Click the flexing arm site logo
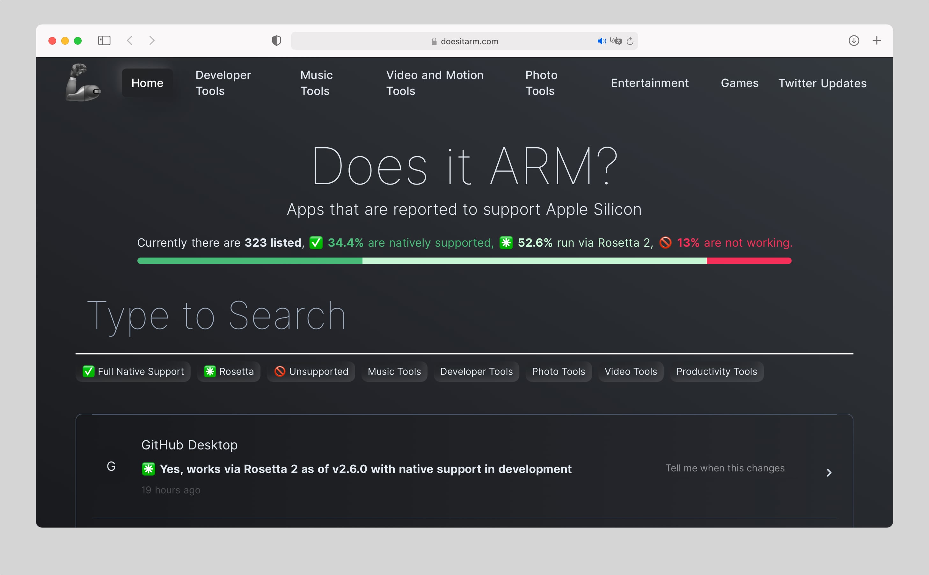Screen dimensions: 929x575 tap(83, 83)
